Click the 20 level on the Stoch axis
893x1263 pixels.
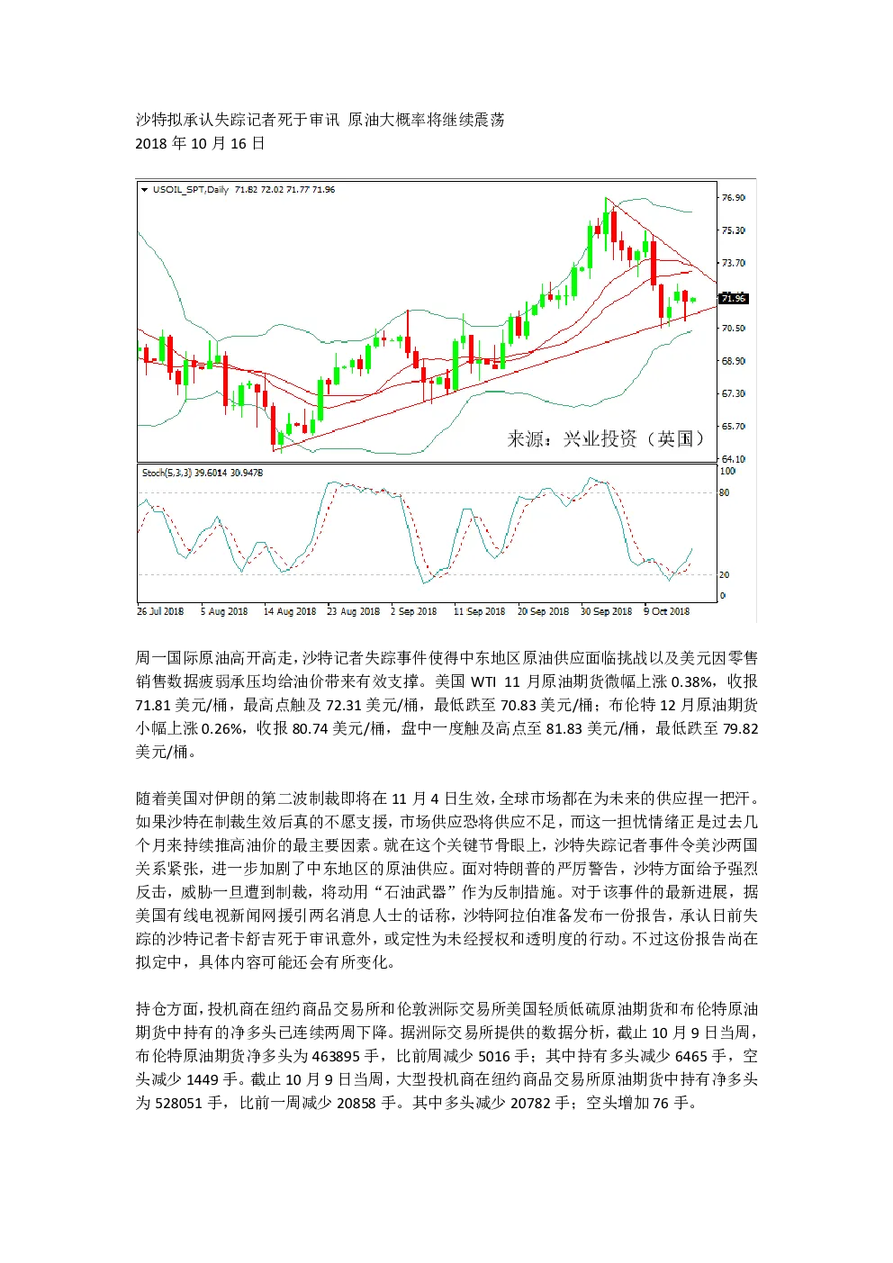725,574
